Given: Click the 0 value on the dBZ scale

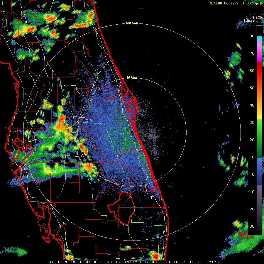Looking at the screenshot, I should point(253,175).
